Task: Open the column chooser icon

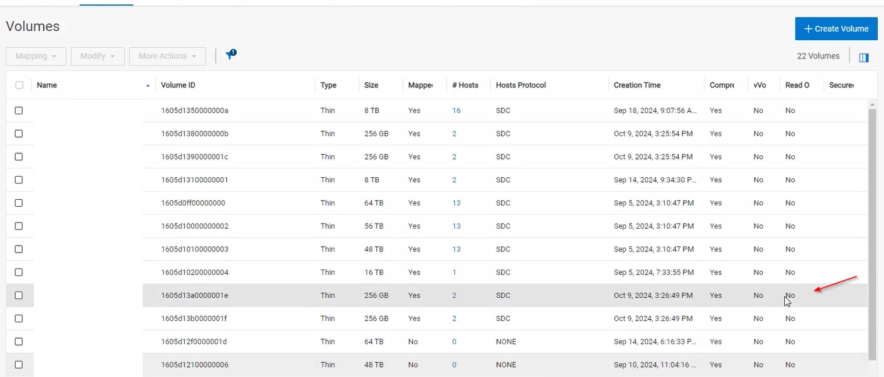Action: (864, 57)
